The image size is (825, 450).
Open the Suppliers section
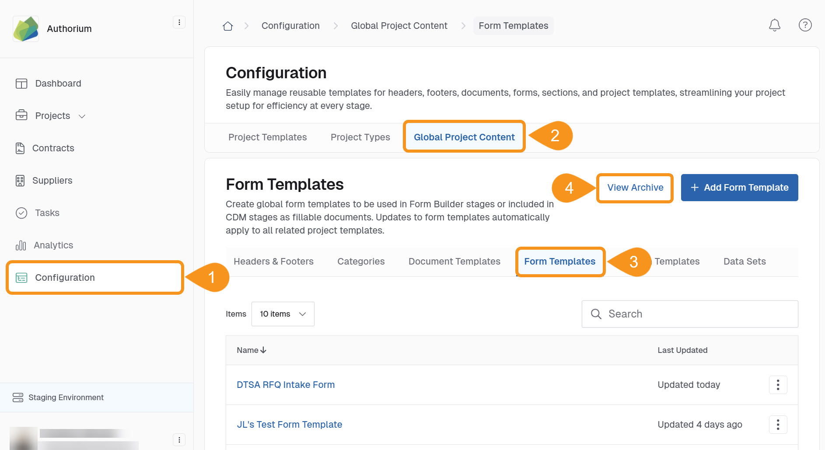coord(52,180)
